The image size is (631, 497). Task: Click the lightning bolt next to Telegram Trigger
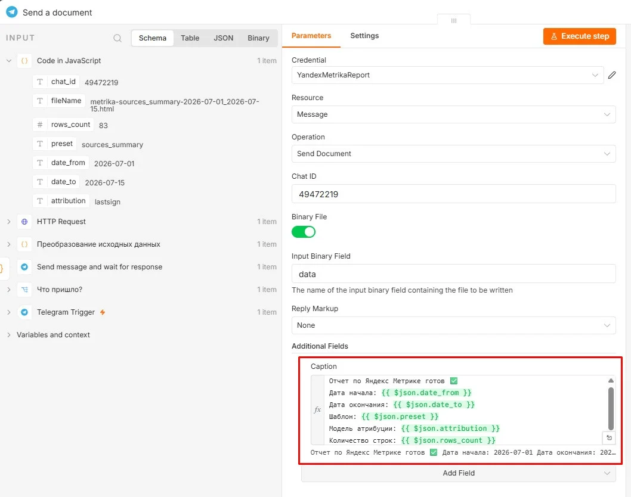[x=103, y=312]
